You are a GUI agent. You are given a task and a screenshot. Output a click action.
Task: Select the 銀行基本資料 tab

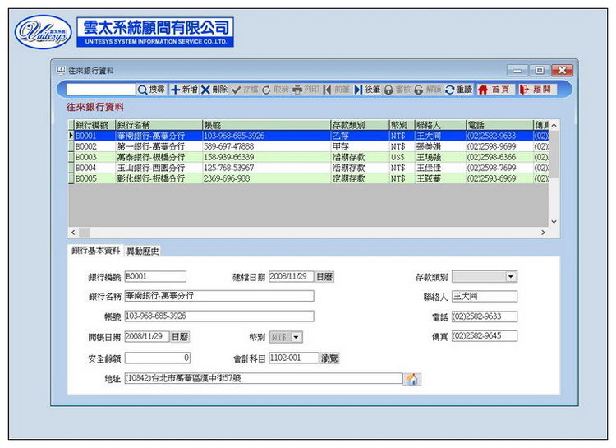click(95, 250)
